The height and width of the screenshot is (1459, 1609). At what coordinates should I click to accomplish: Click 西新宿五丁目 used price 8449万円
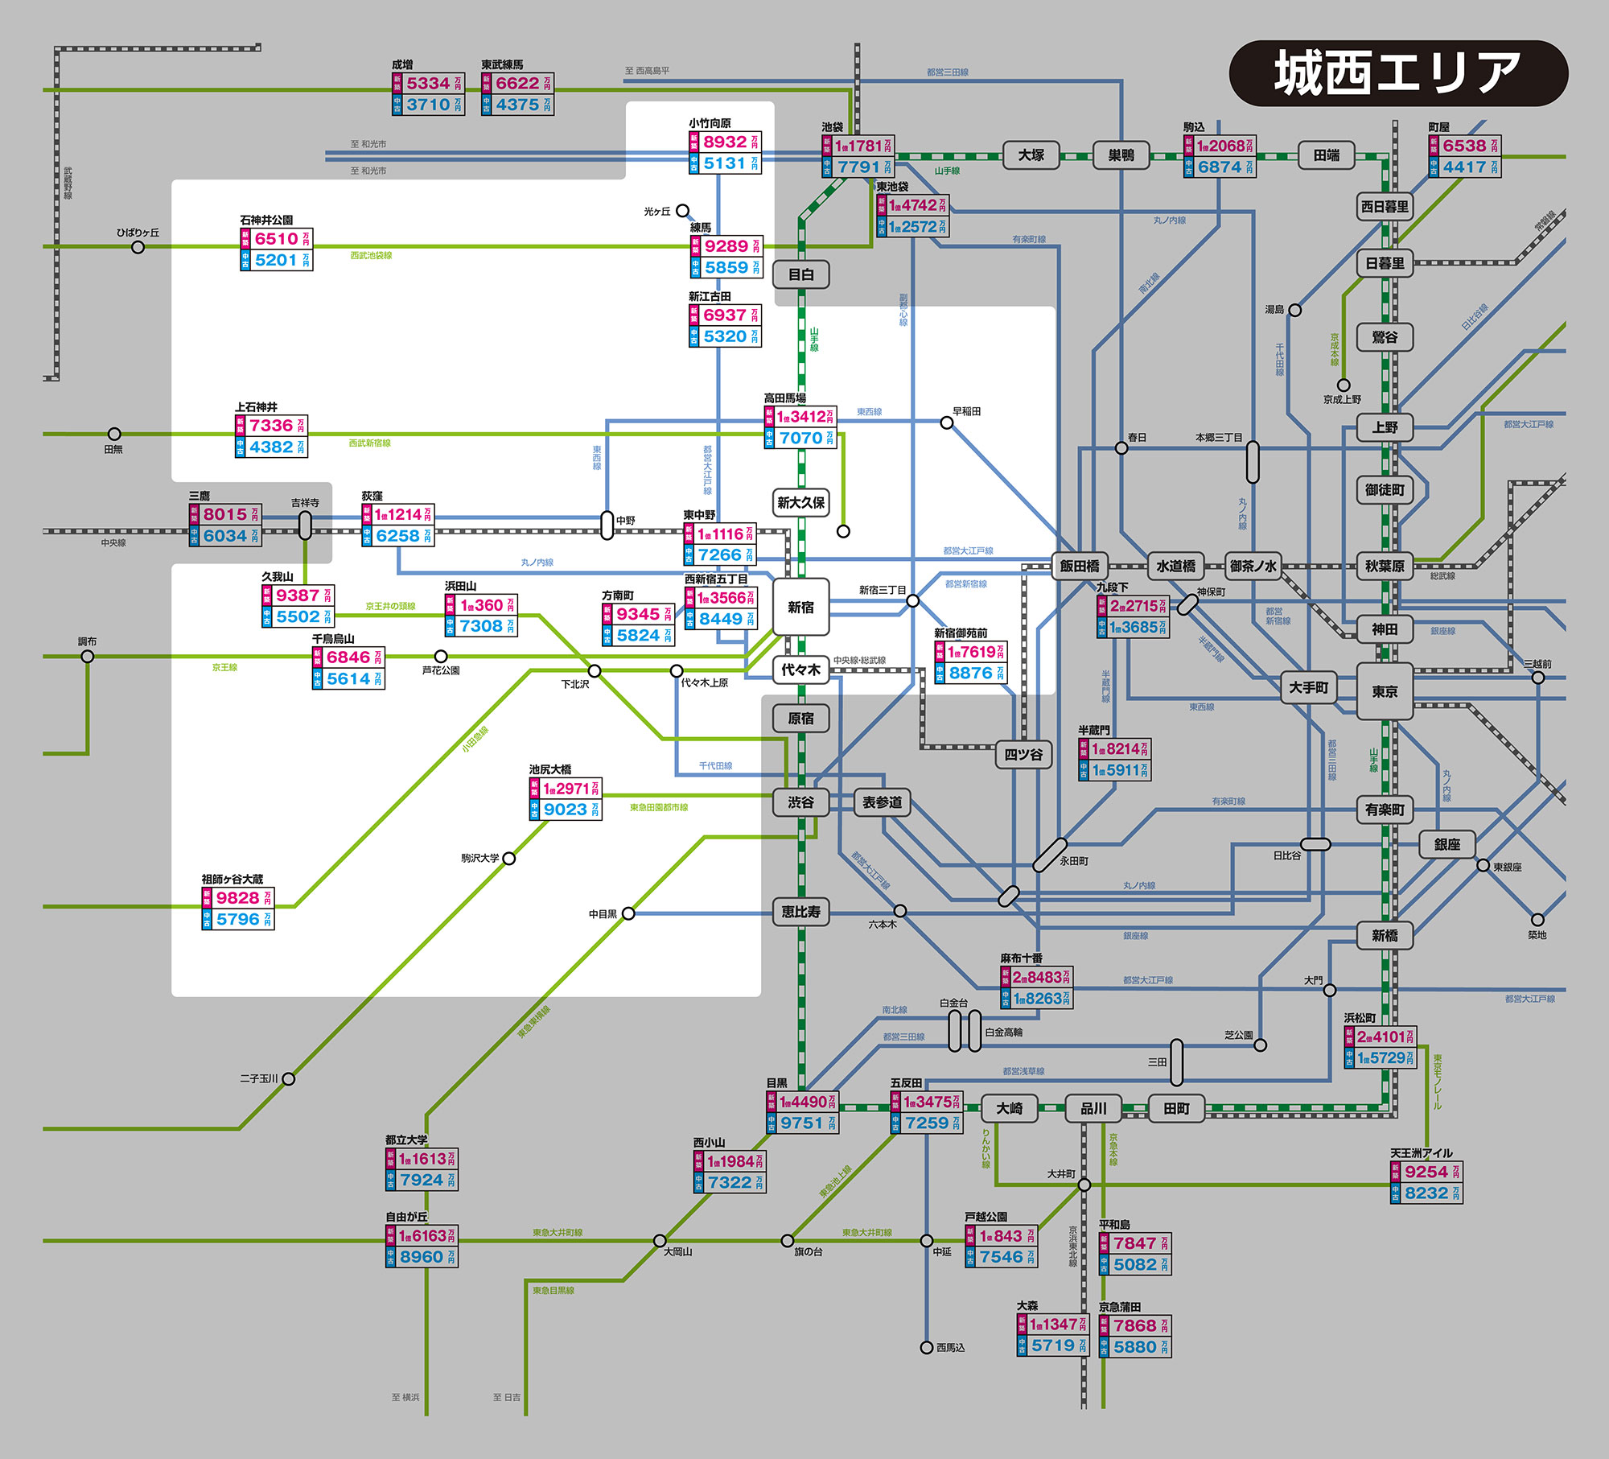[721, 619]
